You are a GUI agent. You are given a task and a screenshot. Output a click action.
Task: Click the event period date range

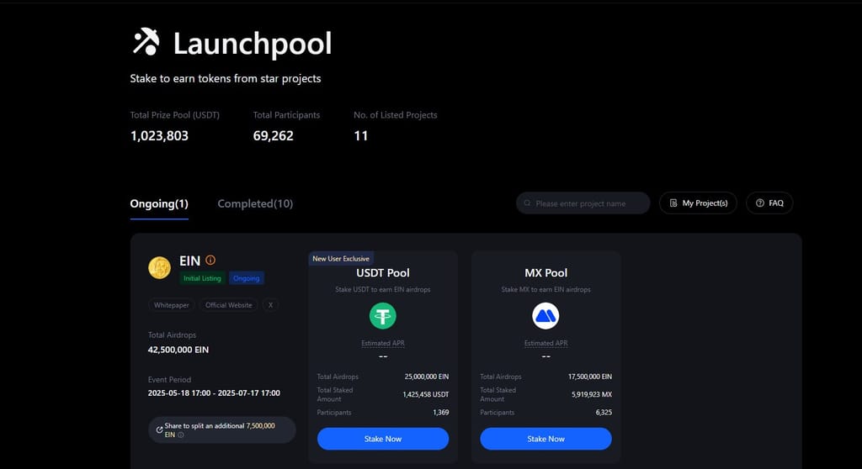coord(214,393)
